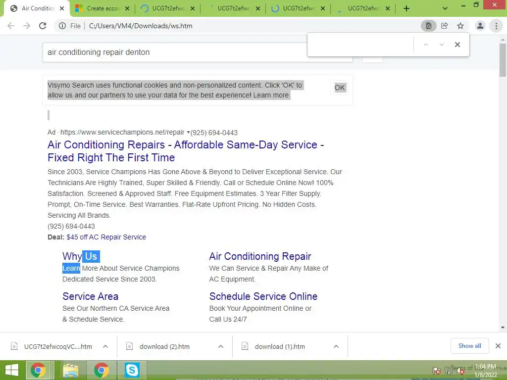Switch to the third UCG7t2efwc tab
Image resolution: width=507 pixels, height=380 pixels.
(x=298, y=9)
